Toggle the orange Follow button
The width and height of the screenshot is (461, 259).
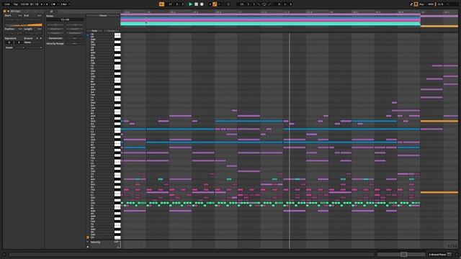(x=161, y=4)
